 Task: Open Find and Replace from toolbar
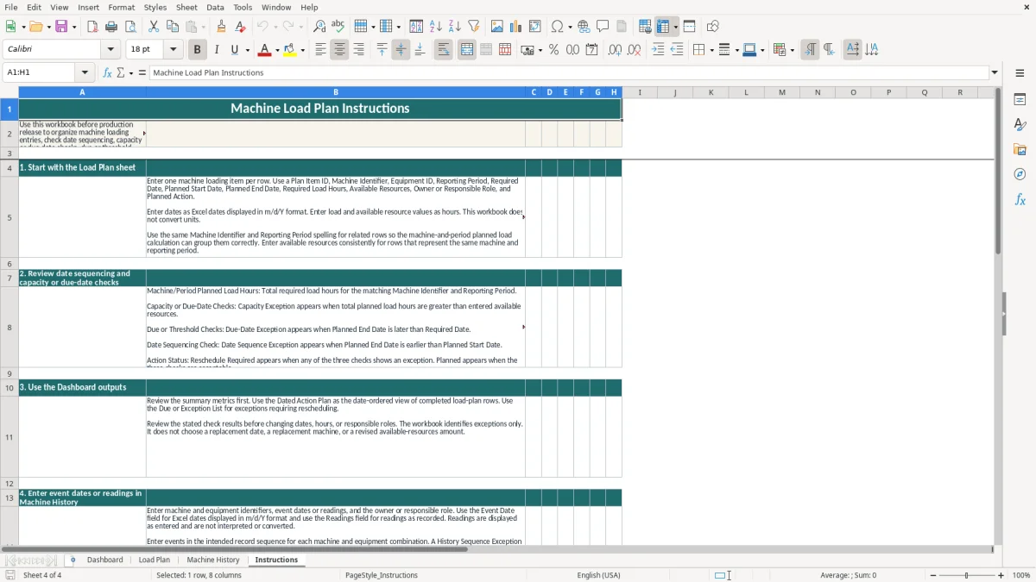(319, 27)
